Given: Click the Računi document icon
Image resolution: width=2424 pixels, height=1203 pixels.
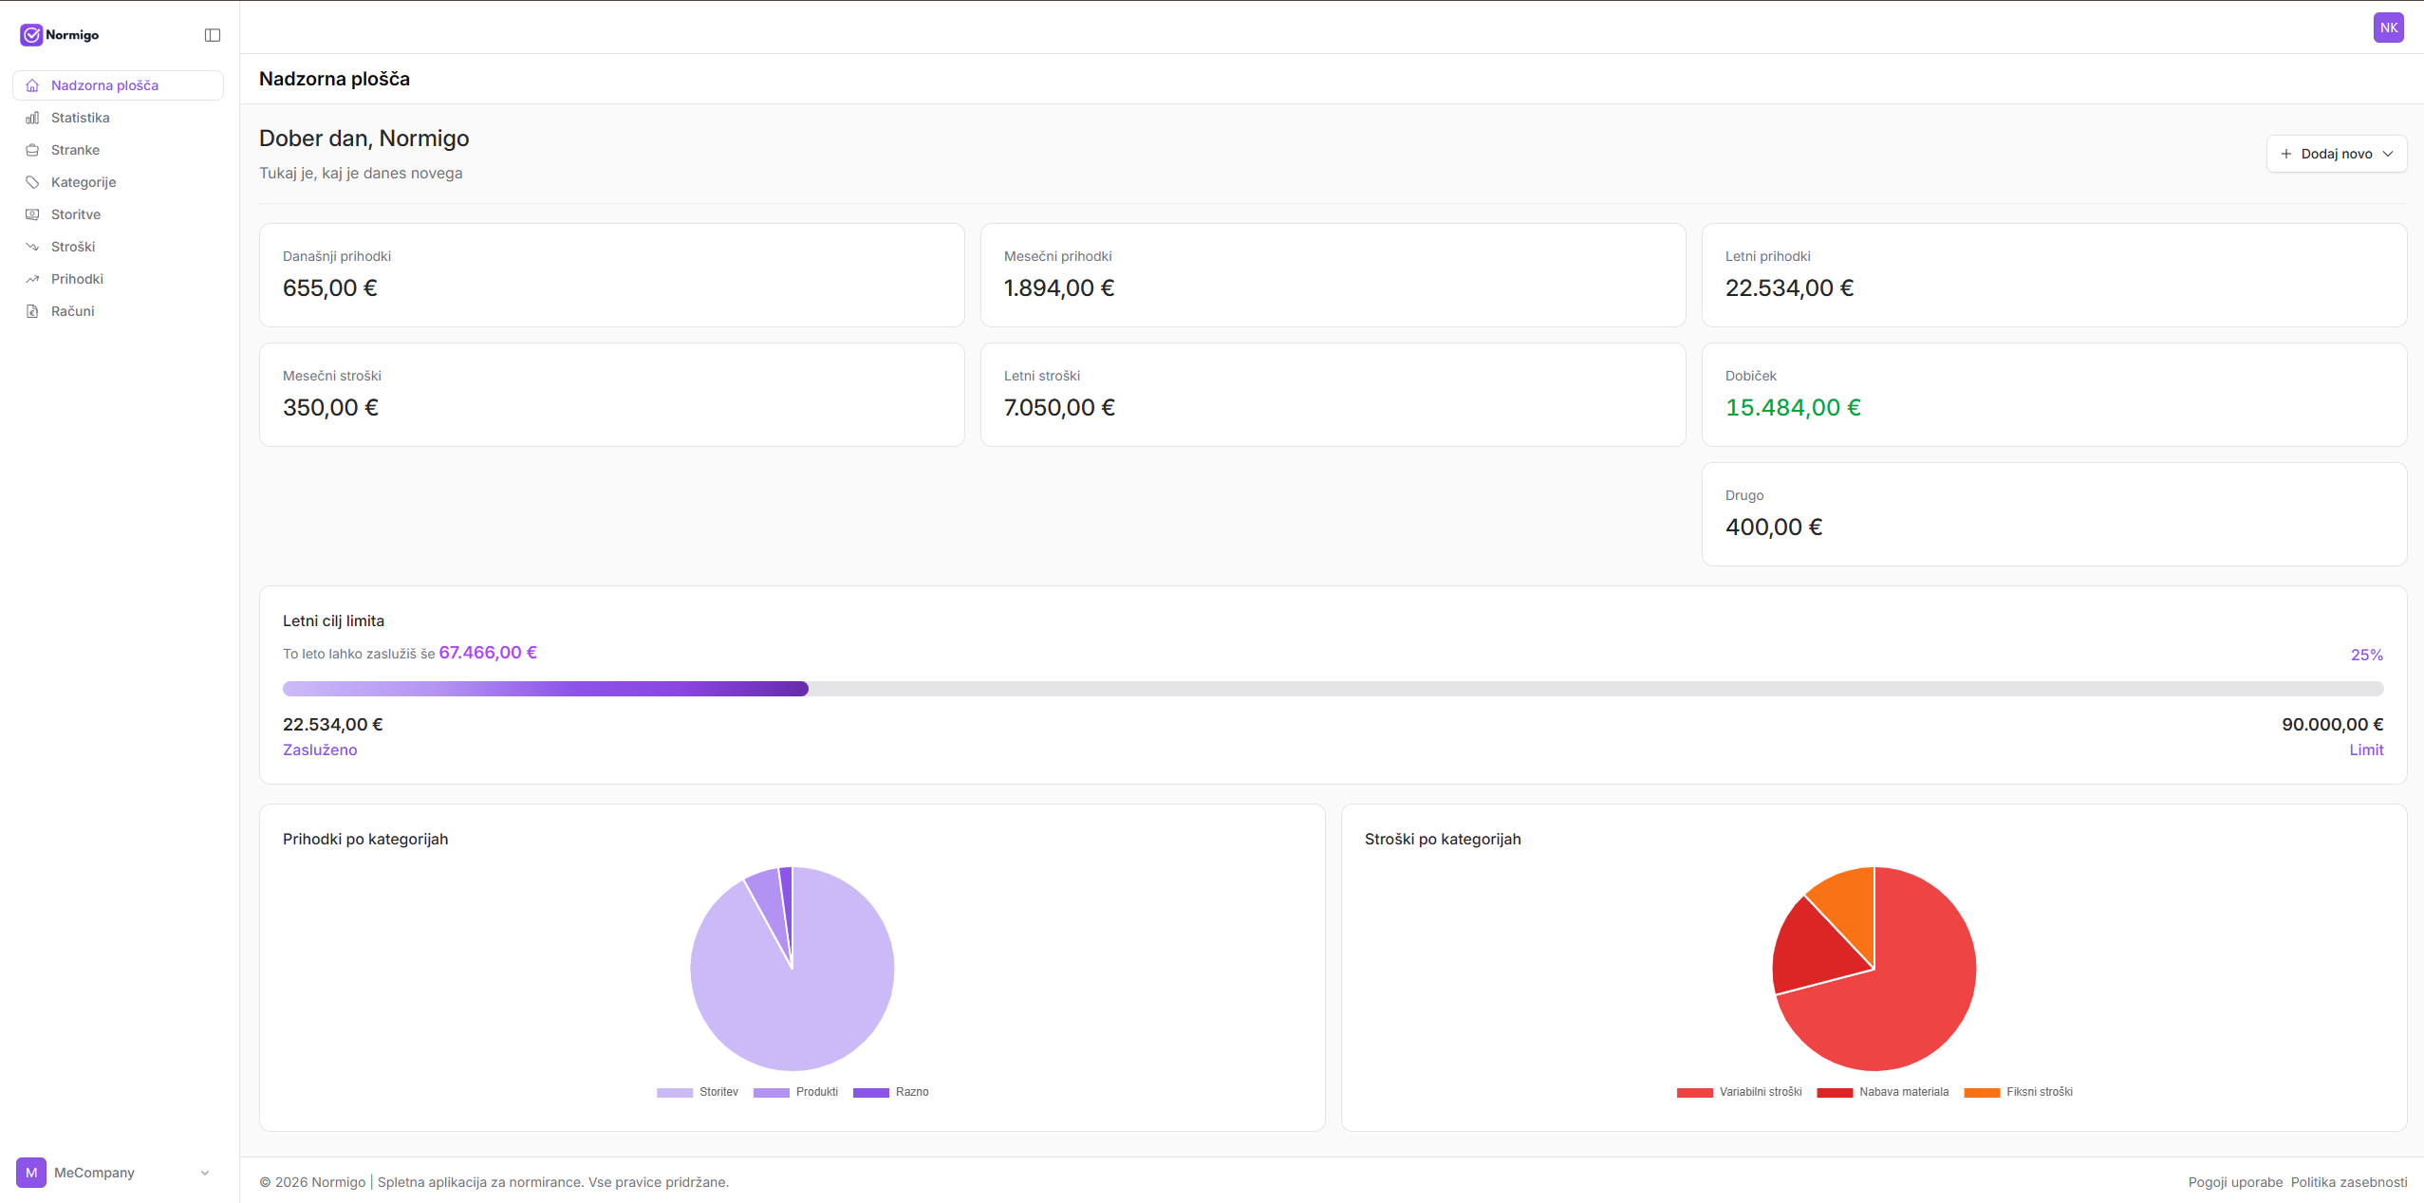Looking at the screenshot, I should click(x=32, y=311).
